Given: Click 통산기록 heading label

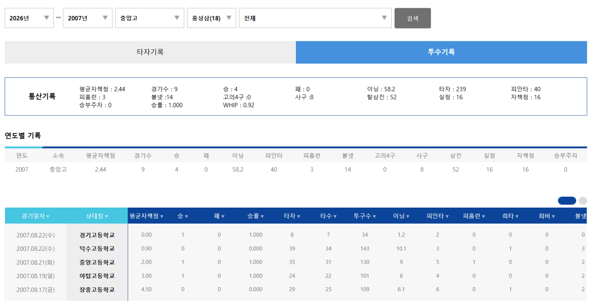Looking at the screenshot, I should 42,96.
